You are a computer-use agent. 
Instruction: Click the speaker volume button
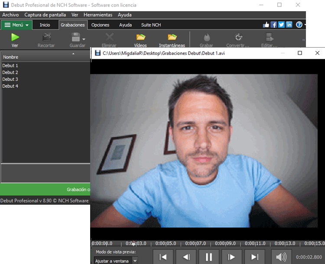(282, 257)
